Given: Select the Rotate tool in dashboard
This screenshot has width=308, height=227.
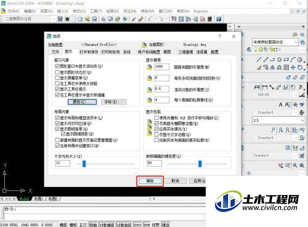Looking at the screenshot, I should 300,67.
